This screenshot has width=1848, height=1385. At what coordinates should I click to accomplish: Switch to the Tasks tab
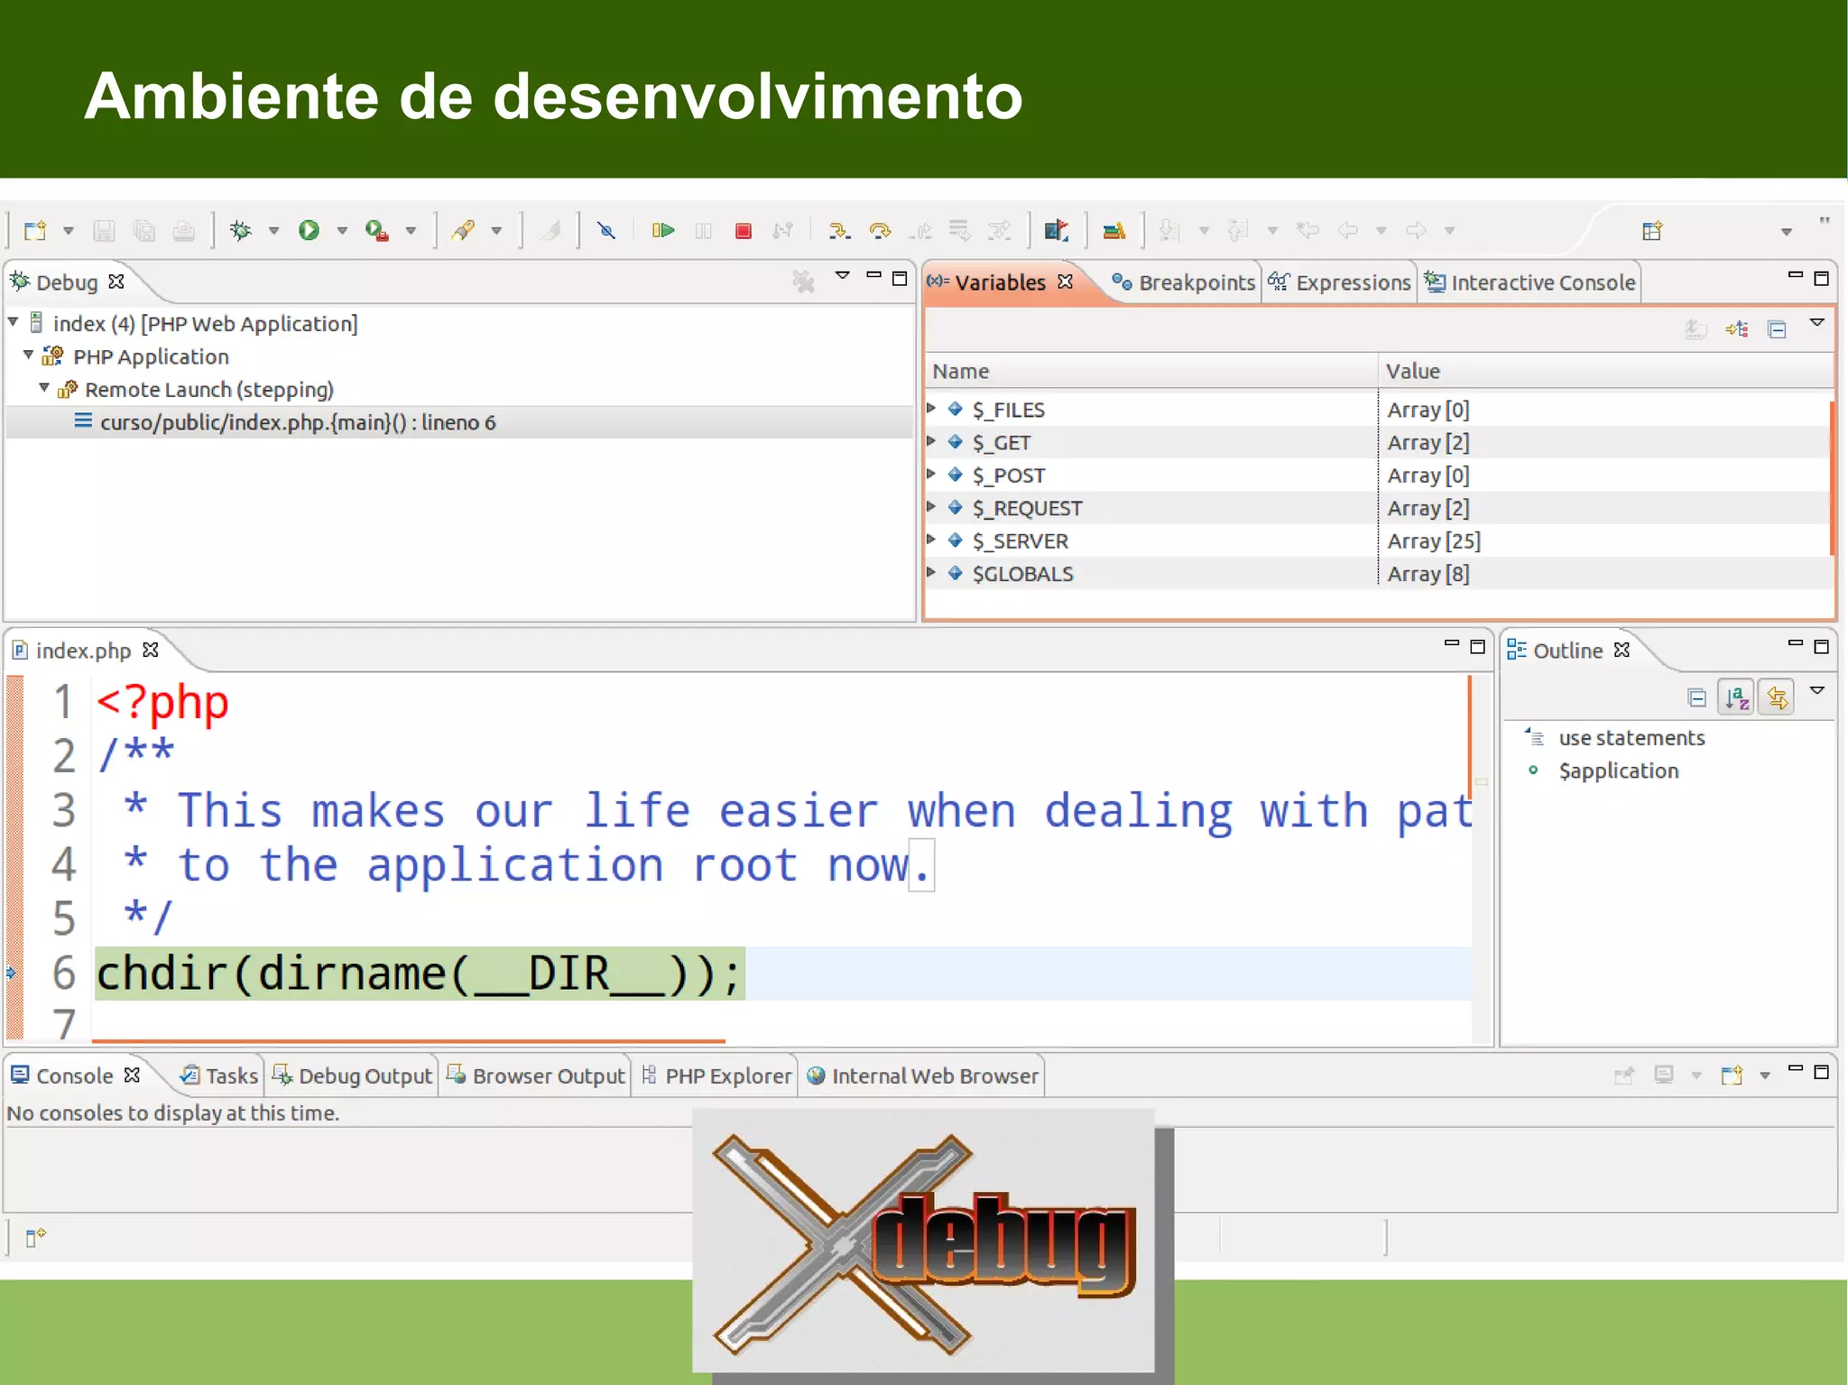point(218,1076)
